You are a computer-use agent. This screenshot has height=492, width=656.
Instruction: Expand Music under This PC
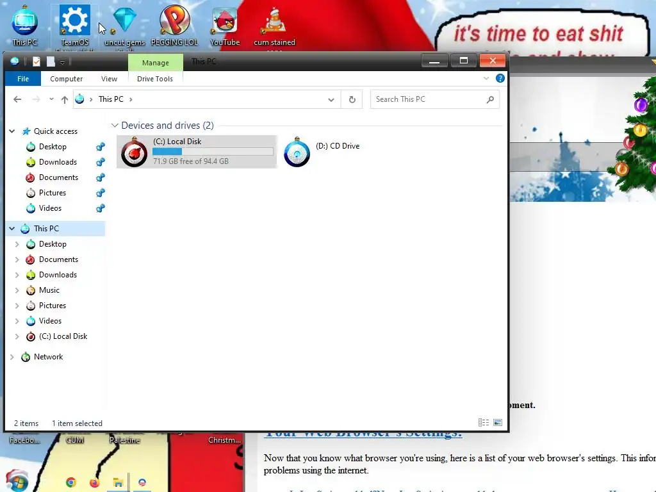coord(17,290)
